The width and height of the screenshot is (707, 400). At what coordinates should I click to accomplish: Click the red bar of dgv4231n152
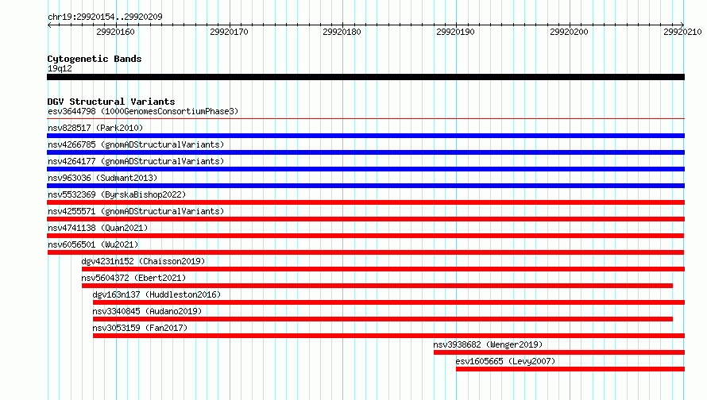(x=383, y=269)
